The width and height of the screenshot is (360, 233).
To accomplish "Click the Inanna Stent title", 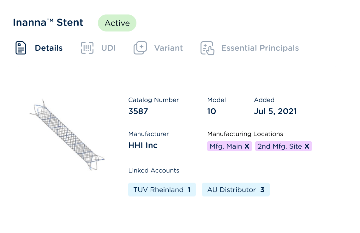I will [48, 23].
